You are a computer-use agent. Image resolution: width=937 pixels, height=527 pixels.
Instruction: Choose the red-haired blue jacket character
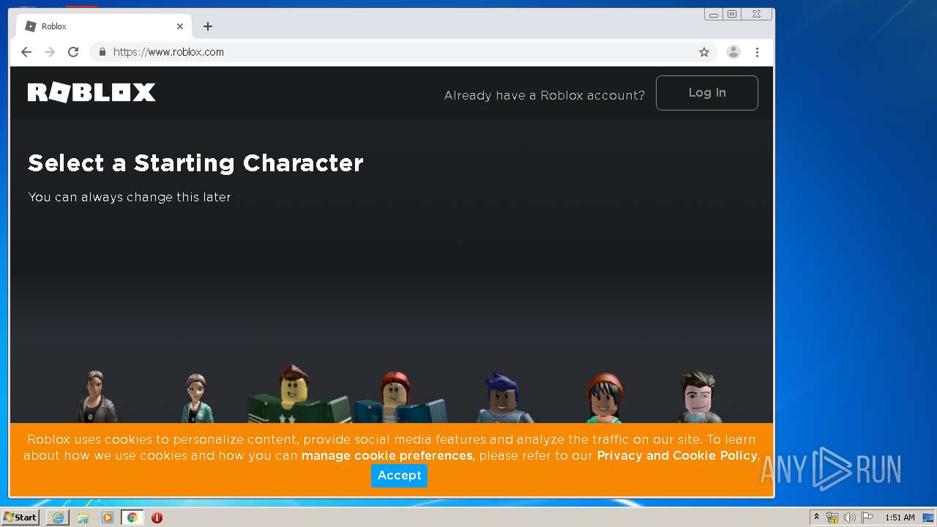(x=399, y=397)
